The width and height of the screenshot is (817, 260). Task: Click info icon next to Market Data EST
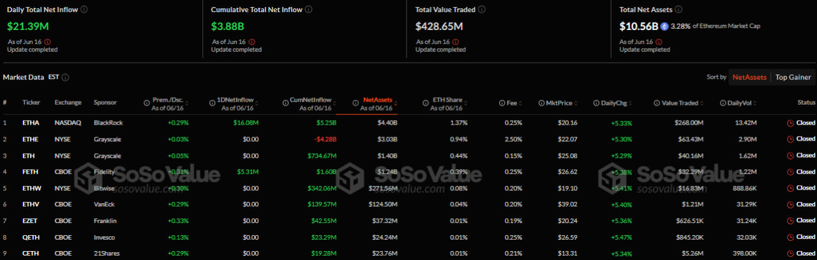[x=66, y=77]
